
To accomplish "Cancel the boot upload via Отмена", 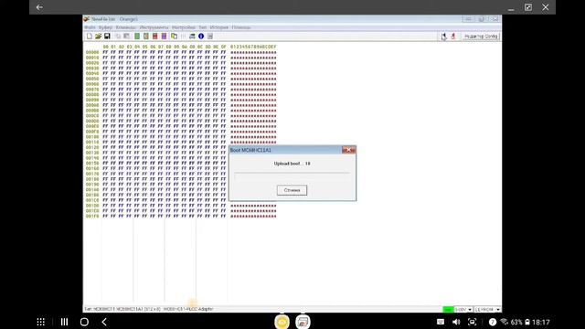I will tap(292, 190).
